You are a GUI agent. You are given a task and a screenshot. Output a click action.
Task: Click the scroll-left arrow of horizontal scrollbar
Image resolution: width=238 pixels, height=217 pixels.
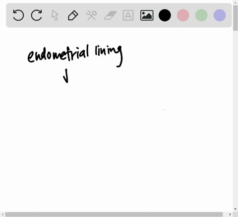(x=2, y=215)
